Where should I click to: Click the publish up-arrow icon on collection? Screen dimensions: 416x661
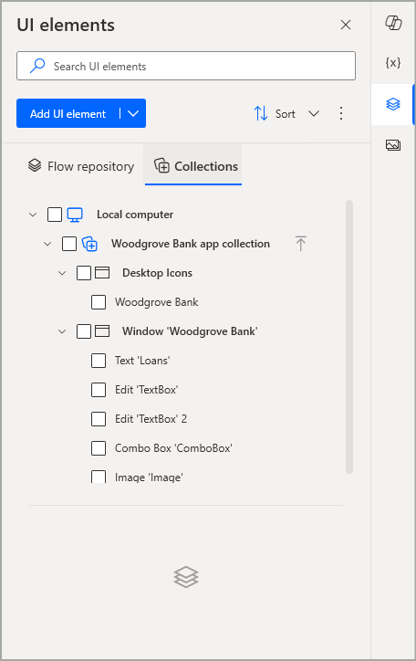click(x=301, y=244)
